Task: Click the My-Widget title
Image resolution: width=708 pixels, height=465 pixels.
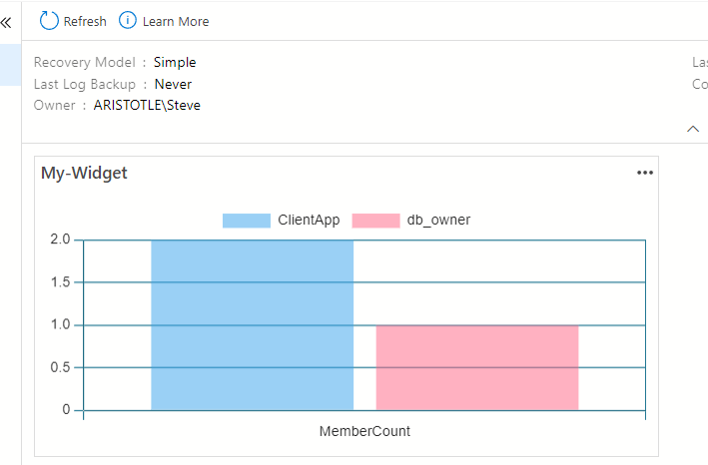Action: point(84,173)
